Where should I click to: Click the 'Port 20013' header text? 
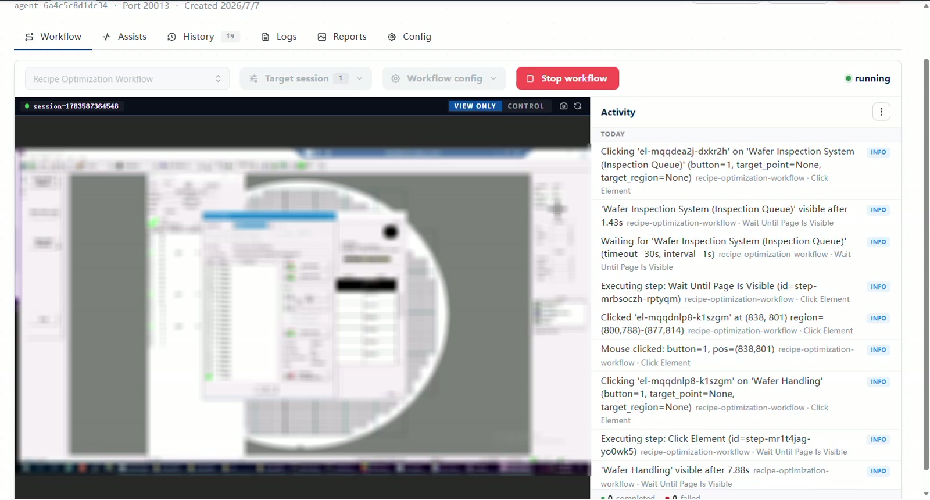pyautogui.click(x=146, y=6)
